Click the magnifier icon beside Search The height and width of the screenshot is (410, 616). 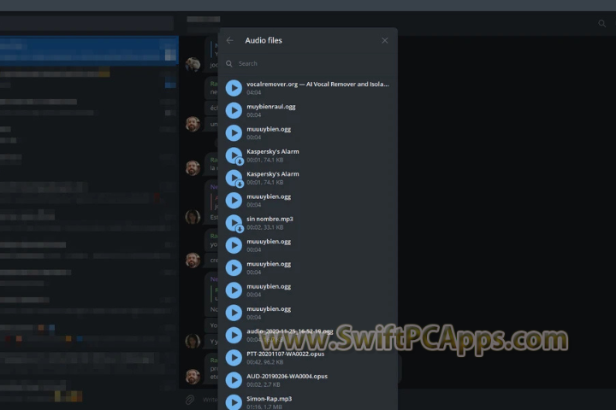pyautogui.click(x=229, y=63)
